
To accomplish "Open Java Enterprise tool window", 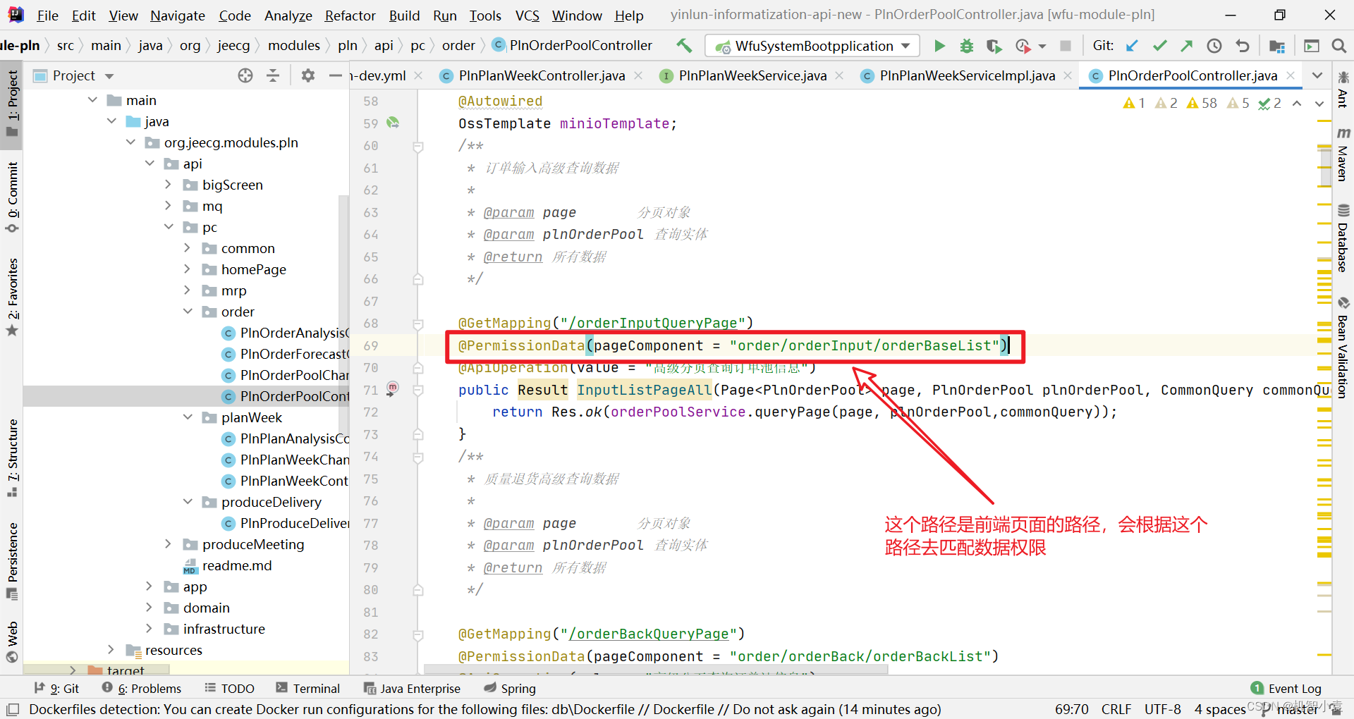I will 412,689.
